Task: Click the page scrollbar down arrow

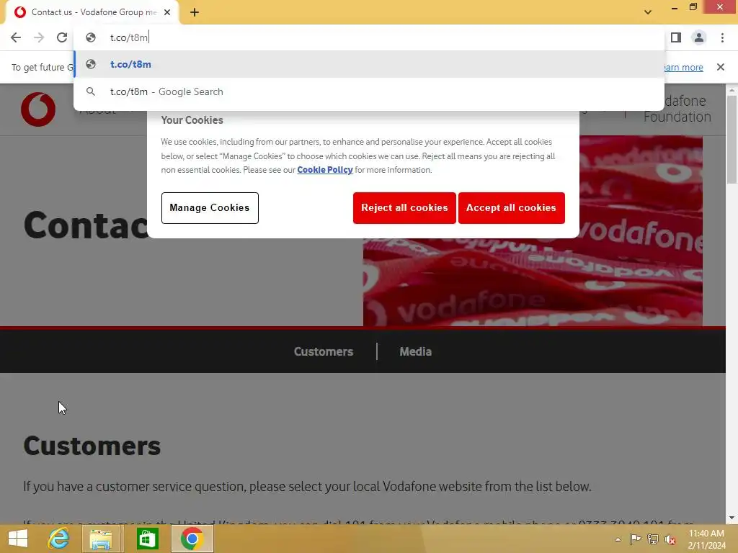Action: 732,518
